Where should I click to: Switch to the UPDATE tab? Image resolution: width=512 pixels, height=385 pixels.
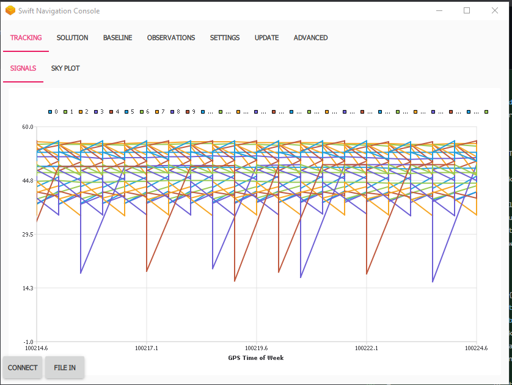266,38
